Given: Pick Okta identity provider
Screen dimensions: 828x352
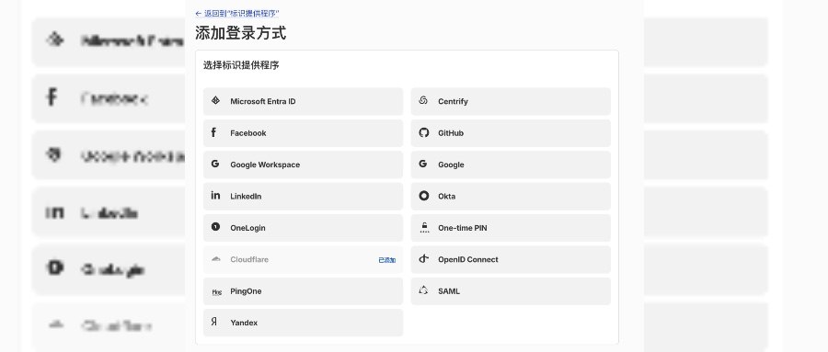Looking at the screenshot, I should [x=511, y=197].
